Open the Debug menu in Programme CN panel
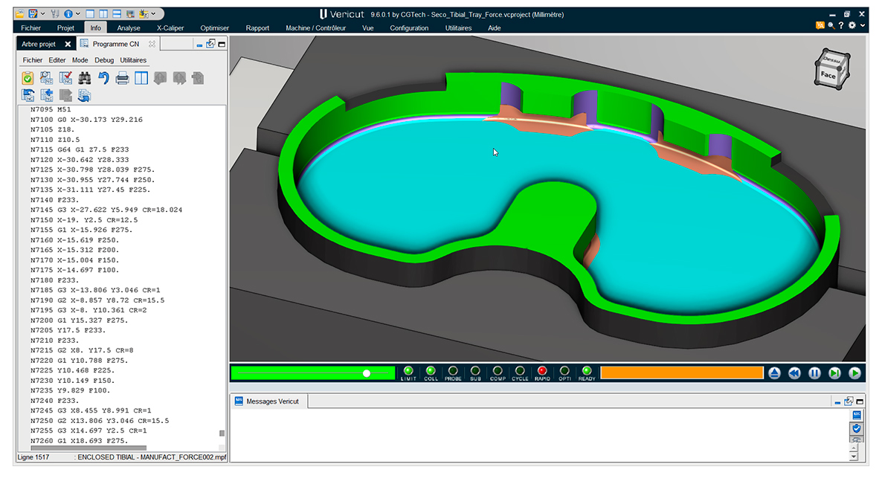This screenshot has height=484, width=882. tap(104, 60)
